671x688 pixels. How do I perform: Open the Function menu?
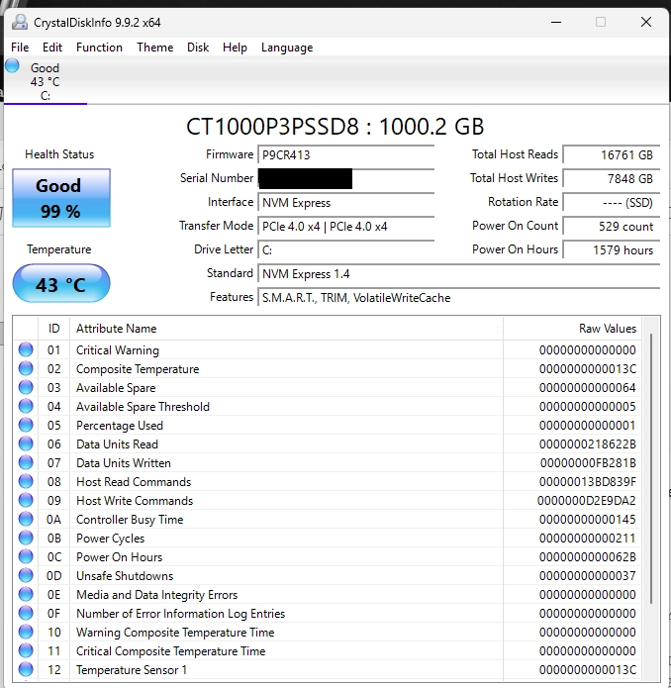pos(99,48)
